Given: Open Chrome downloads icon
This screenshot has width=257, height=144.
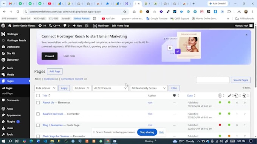Looking at the screenshot, I should pos(239,12).
